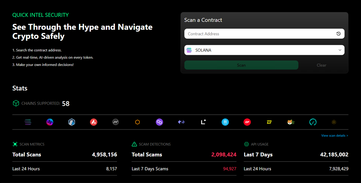Click the warning triangle Scam Detections icon
Viewport: 361px width, 183px height.
click(134, 144)
